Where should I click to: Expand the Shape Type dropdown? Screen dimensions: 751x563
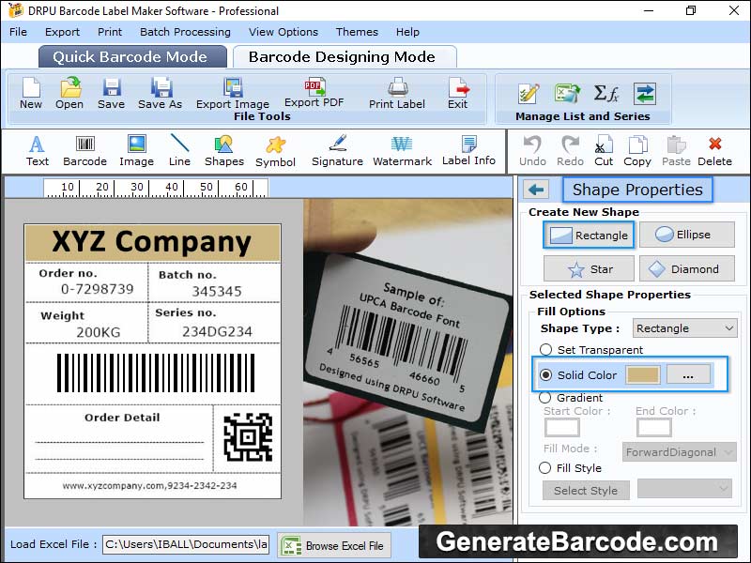pos(685,328)
